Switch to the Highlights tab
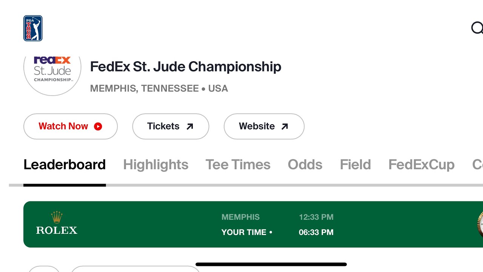 tap(155, 165)
